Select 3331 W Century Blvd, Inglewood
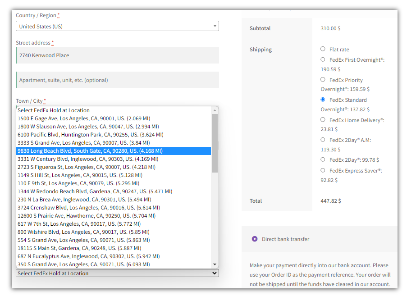This screenshot has width=407, height=296. [x=114, y=159]
